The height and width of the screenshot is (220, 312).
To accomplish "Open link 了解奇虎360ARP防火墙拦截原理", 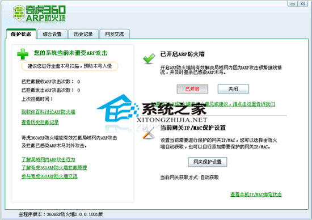I will tap(54, 167).
